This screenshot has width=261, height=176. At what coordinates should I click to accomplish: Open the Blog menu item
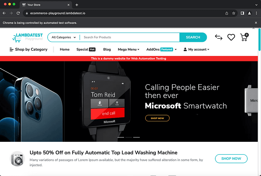[107, 49]
